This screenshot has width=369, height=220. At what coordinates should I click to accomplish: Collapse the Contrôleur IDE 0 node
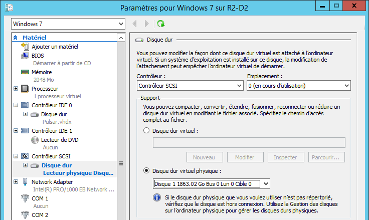point(16,105)
